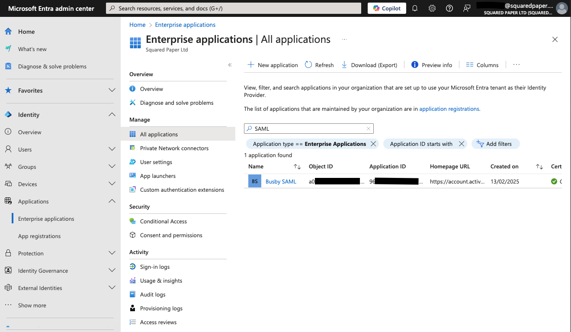Sort by the Created on column arrows
571x332 pixels.
pos(539,167)
